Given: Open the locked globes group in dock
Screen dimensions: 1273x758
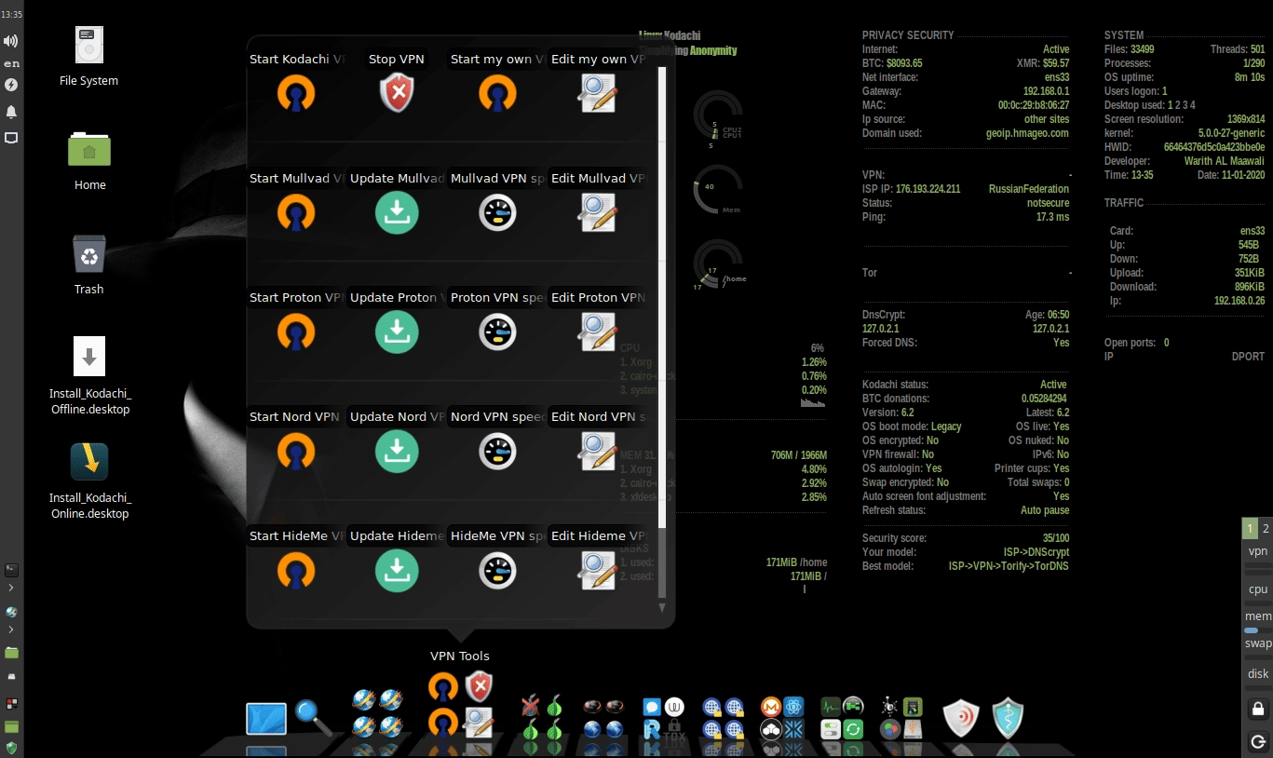Looking at the screenshot, I should coord(724,718).
